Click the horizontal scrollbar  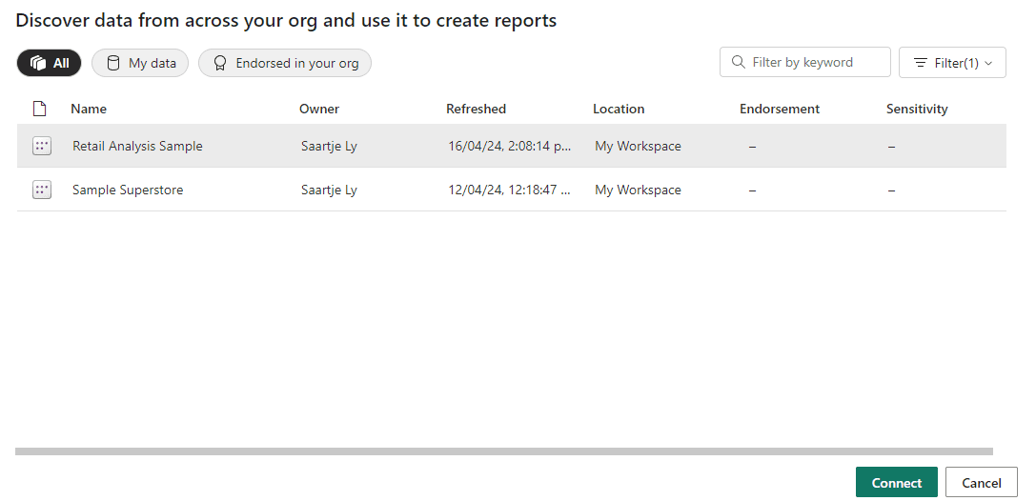coord(503,451)
